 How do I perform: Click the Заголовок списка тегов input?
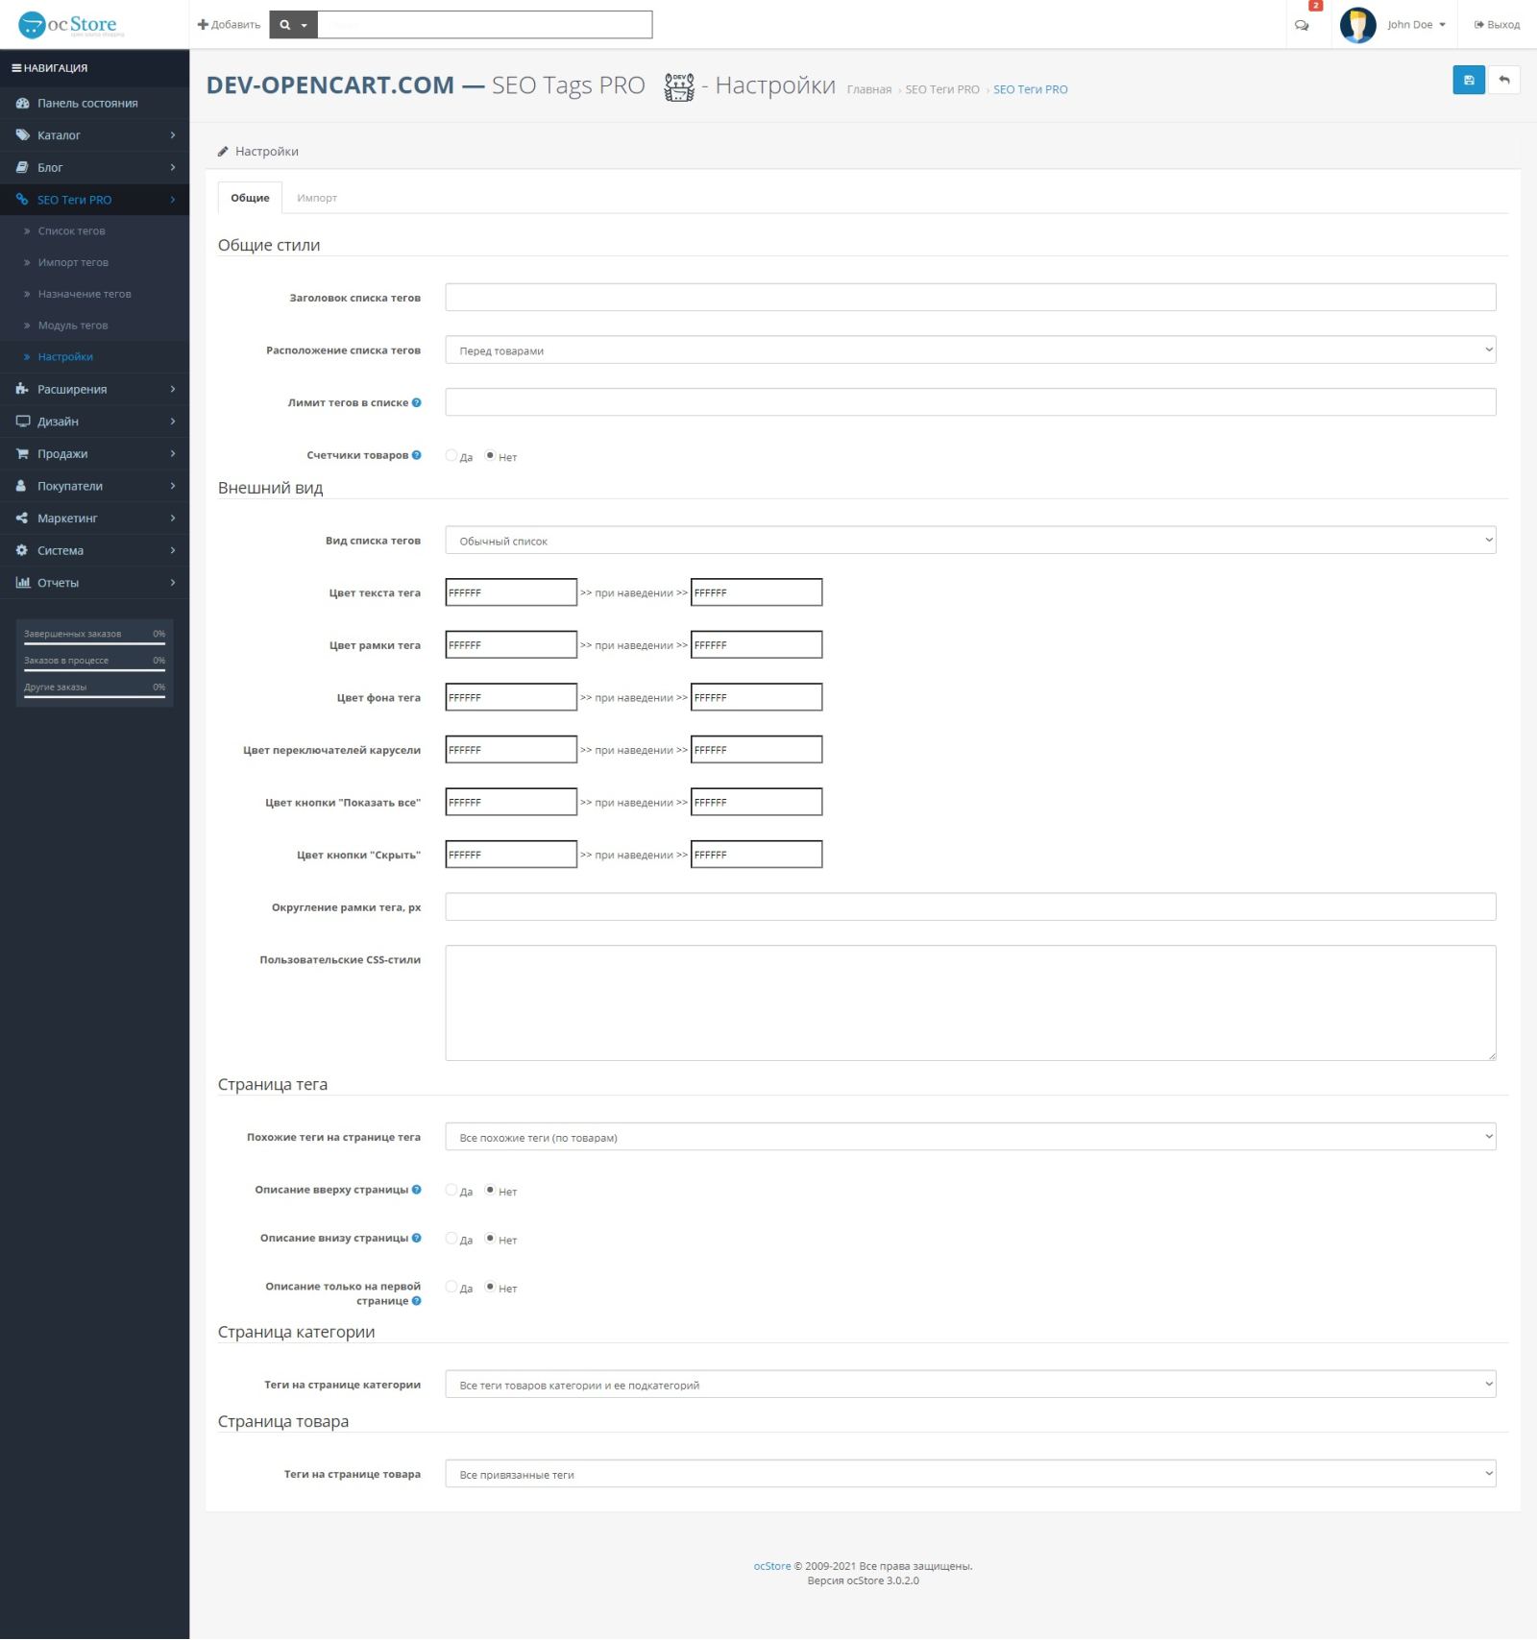(970, 298)
